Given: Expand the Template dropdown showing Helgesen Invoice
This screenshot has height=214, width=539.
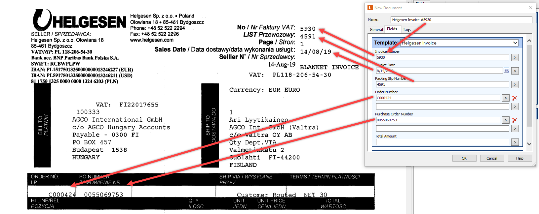Looking at the screenshot, I should (515, 43).
